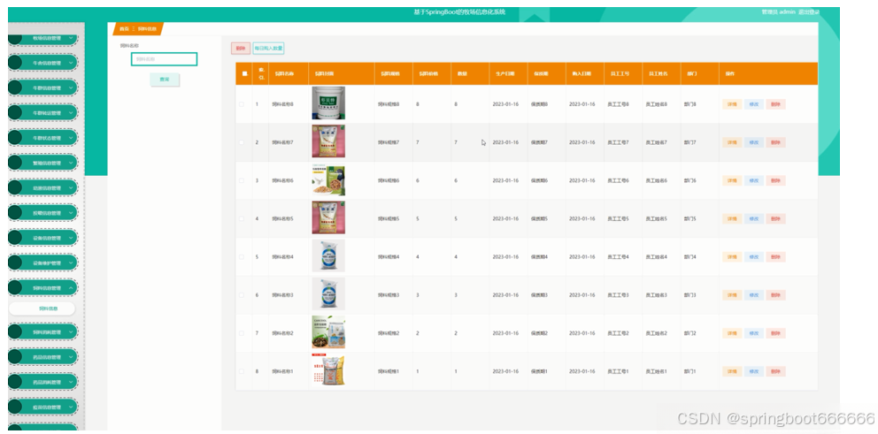Screen dimensions: 878x434
Task: Click the 员工姓名 column header
Action: [661, 73]
